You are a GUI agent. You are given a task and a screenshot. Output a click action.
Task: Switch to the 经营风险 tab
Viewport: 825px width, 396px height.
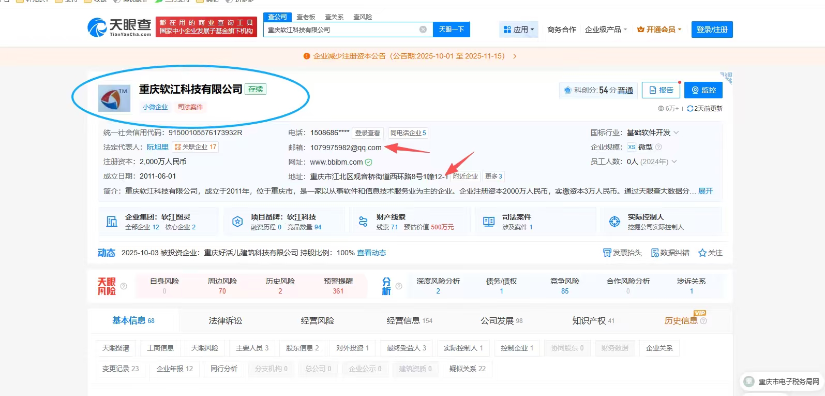tap(318, 320)
